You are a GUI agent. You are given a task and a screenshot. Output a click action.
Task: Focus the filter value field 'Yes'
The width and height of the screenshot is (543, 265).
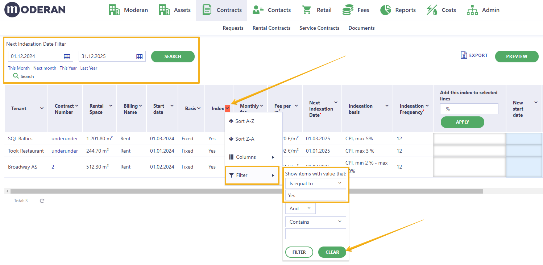(x=316, y=195)
